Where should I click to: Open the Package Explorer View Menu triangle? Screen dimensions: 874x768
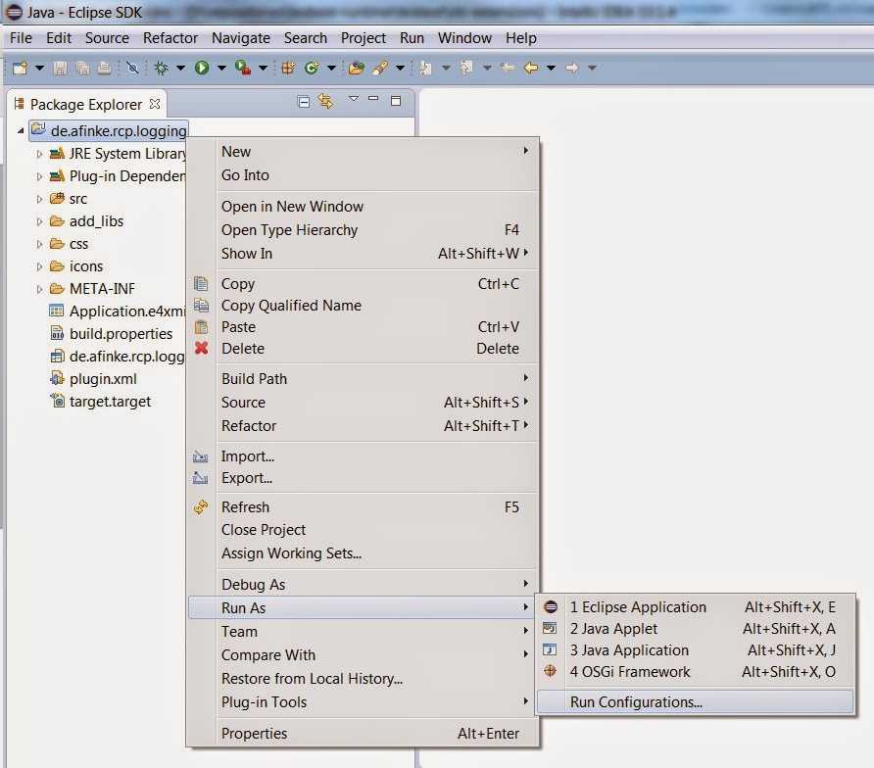click(354, 99)
